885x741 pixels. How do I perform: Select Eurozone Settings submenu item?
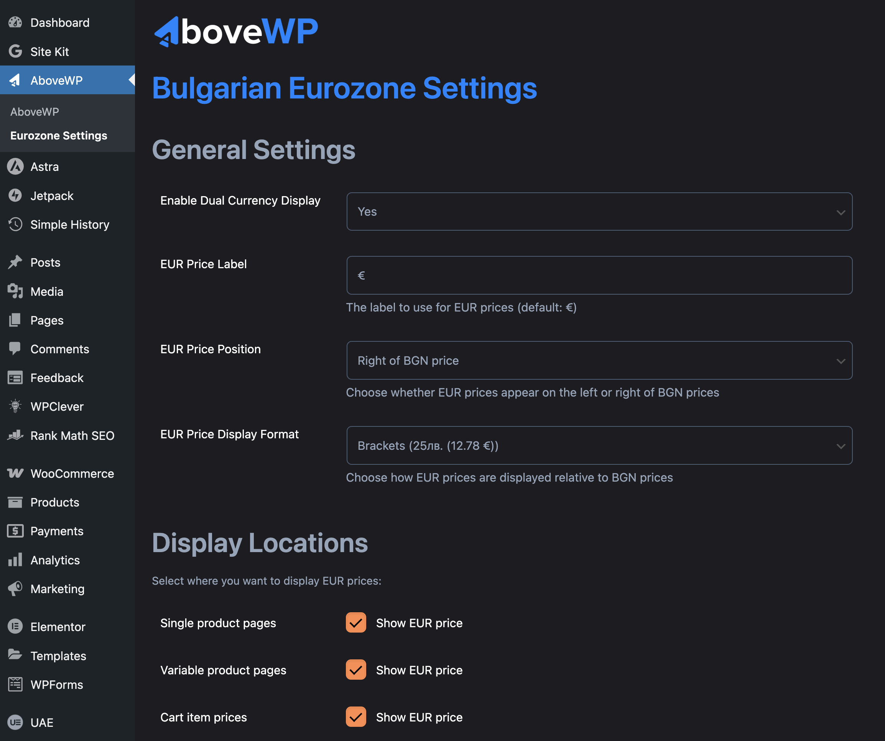59,136
